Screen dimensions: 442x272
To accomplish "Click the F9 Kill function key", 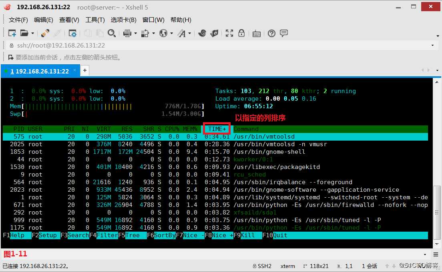I will (x=248, y=235).
